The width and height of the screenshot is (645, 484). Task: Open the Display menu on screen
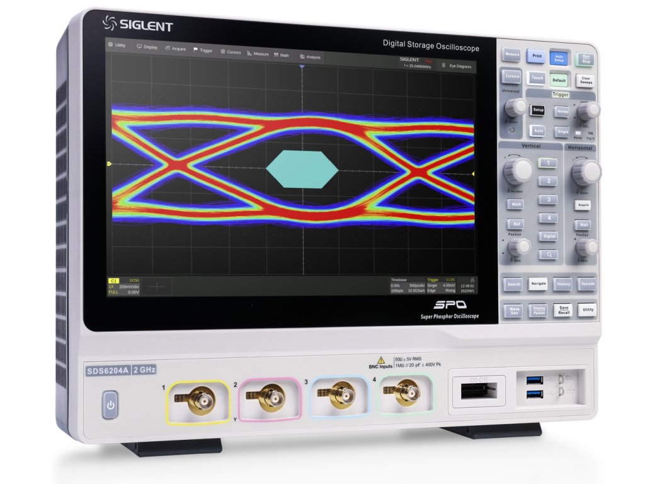147,47
